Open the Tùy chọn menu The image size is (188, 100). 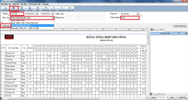(x=23, y=4)
